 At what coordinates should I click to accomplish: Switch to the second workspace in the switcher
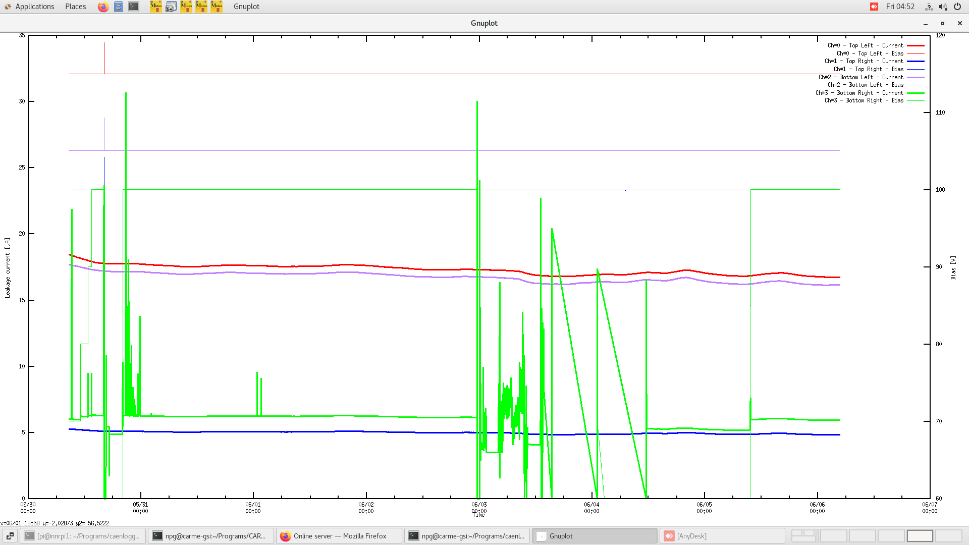(x=834, y=535)
